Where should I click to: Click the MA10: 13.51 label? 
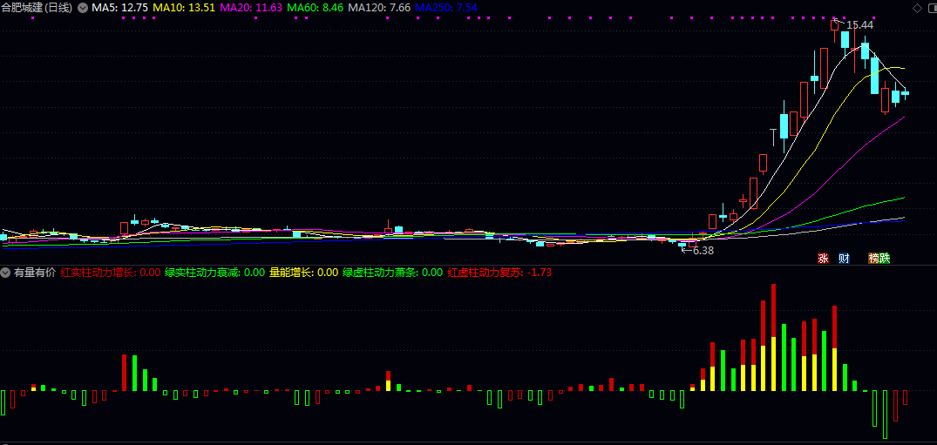coord(184,9)
